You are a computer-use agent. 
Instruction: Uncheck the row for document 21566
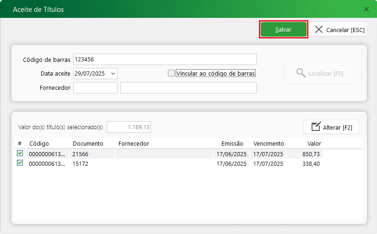pyautogui.click(x=20, y=154)
